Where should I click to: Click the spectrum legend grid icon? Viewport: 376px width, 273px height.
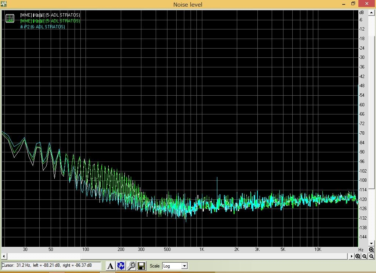(10, 18)
